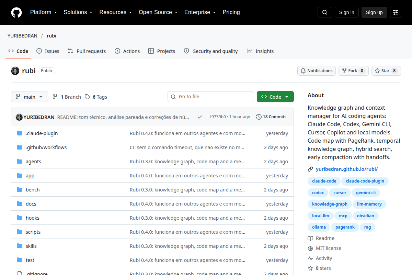
Task: Open the main branch selector
Action: (30, 97)
